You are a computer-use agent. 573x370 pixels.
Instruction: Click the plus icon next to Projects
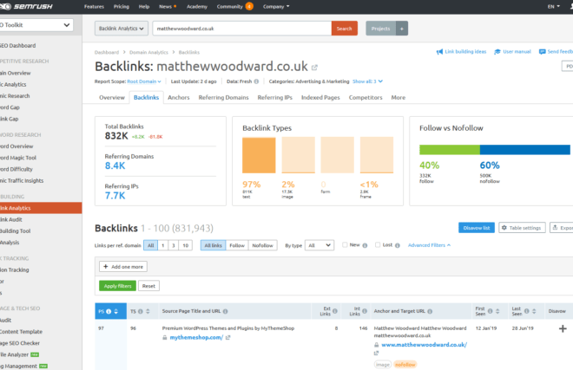(x=402, y=29)
